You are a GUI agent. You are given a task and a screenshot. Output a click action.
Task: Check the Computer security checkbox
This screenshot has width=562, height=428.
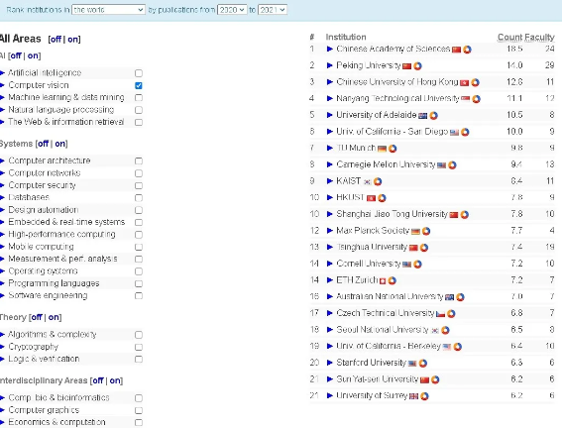pyautogui.click(x=139, y=185)
